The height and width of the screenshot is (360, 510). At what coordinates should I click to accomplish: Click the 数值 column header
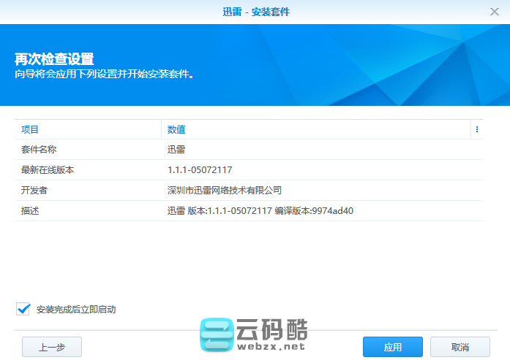pos(176,129)
